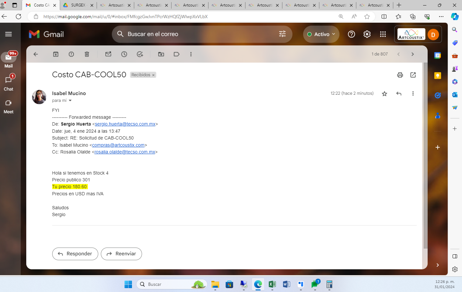
Task: Delete the email with trash icon
Action: click(87, 54)
